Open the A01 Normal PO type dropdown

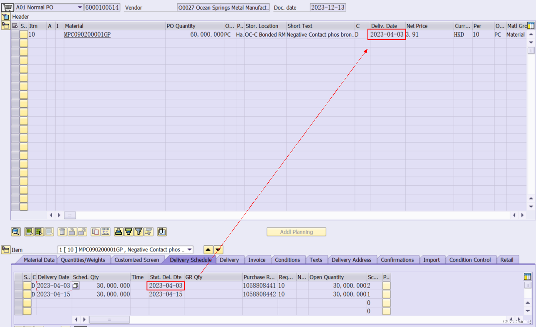(79, 7)
